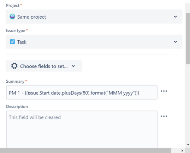Open the Choose fields to set dropdown arrow

(73, 66)
